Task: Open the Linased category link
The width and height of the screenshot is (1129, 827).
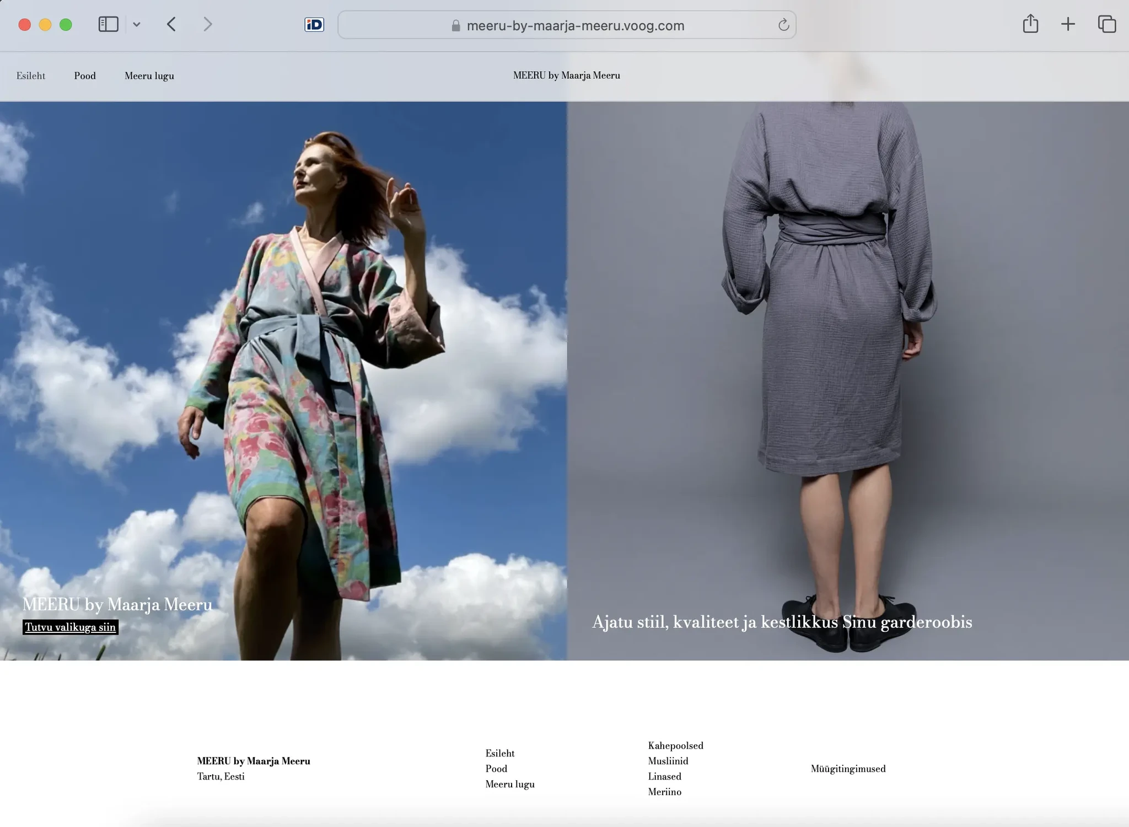Action: 665,776
